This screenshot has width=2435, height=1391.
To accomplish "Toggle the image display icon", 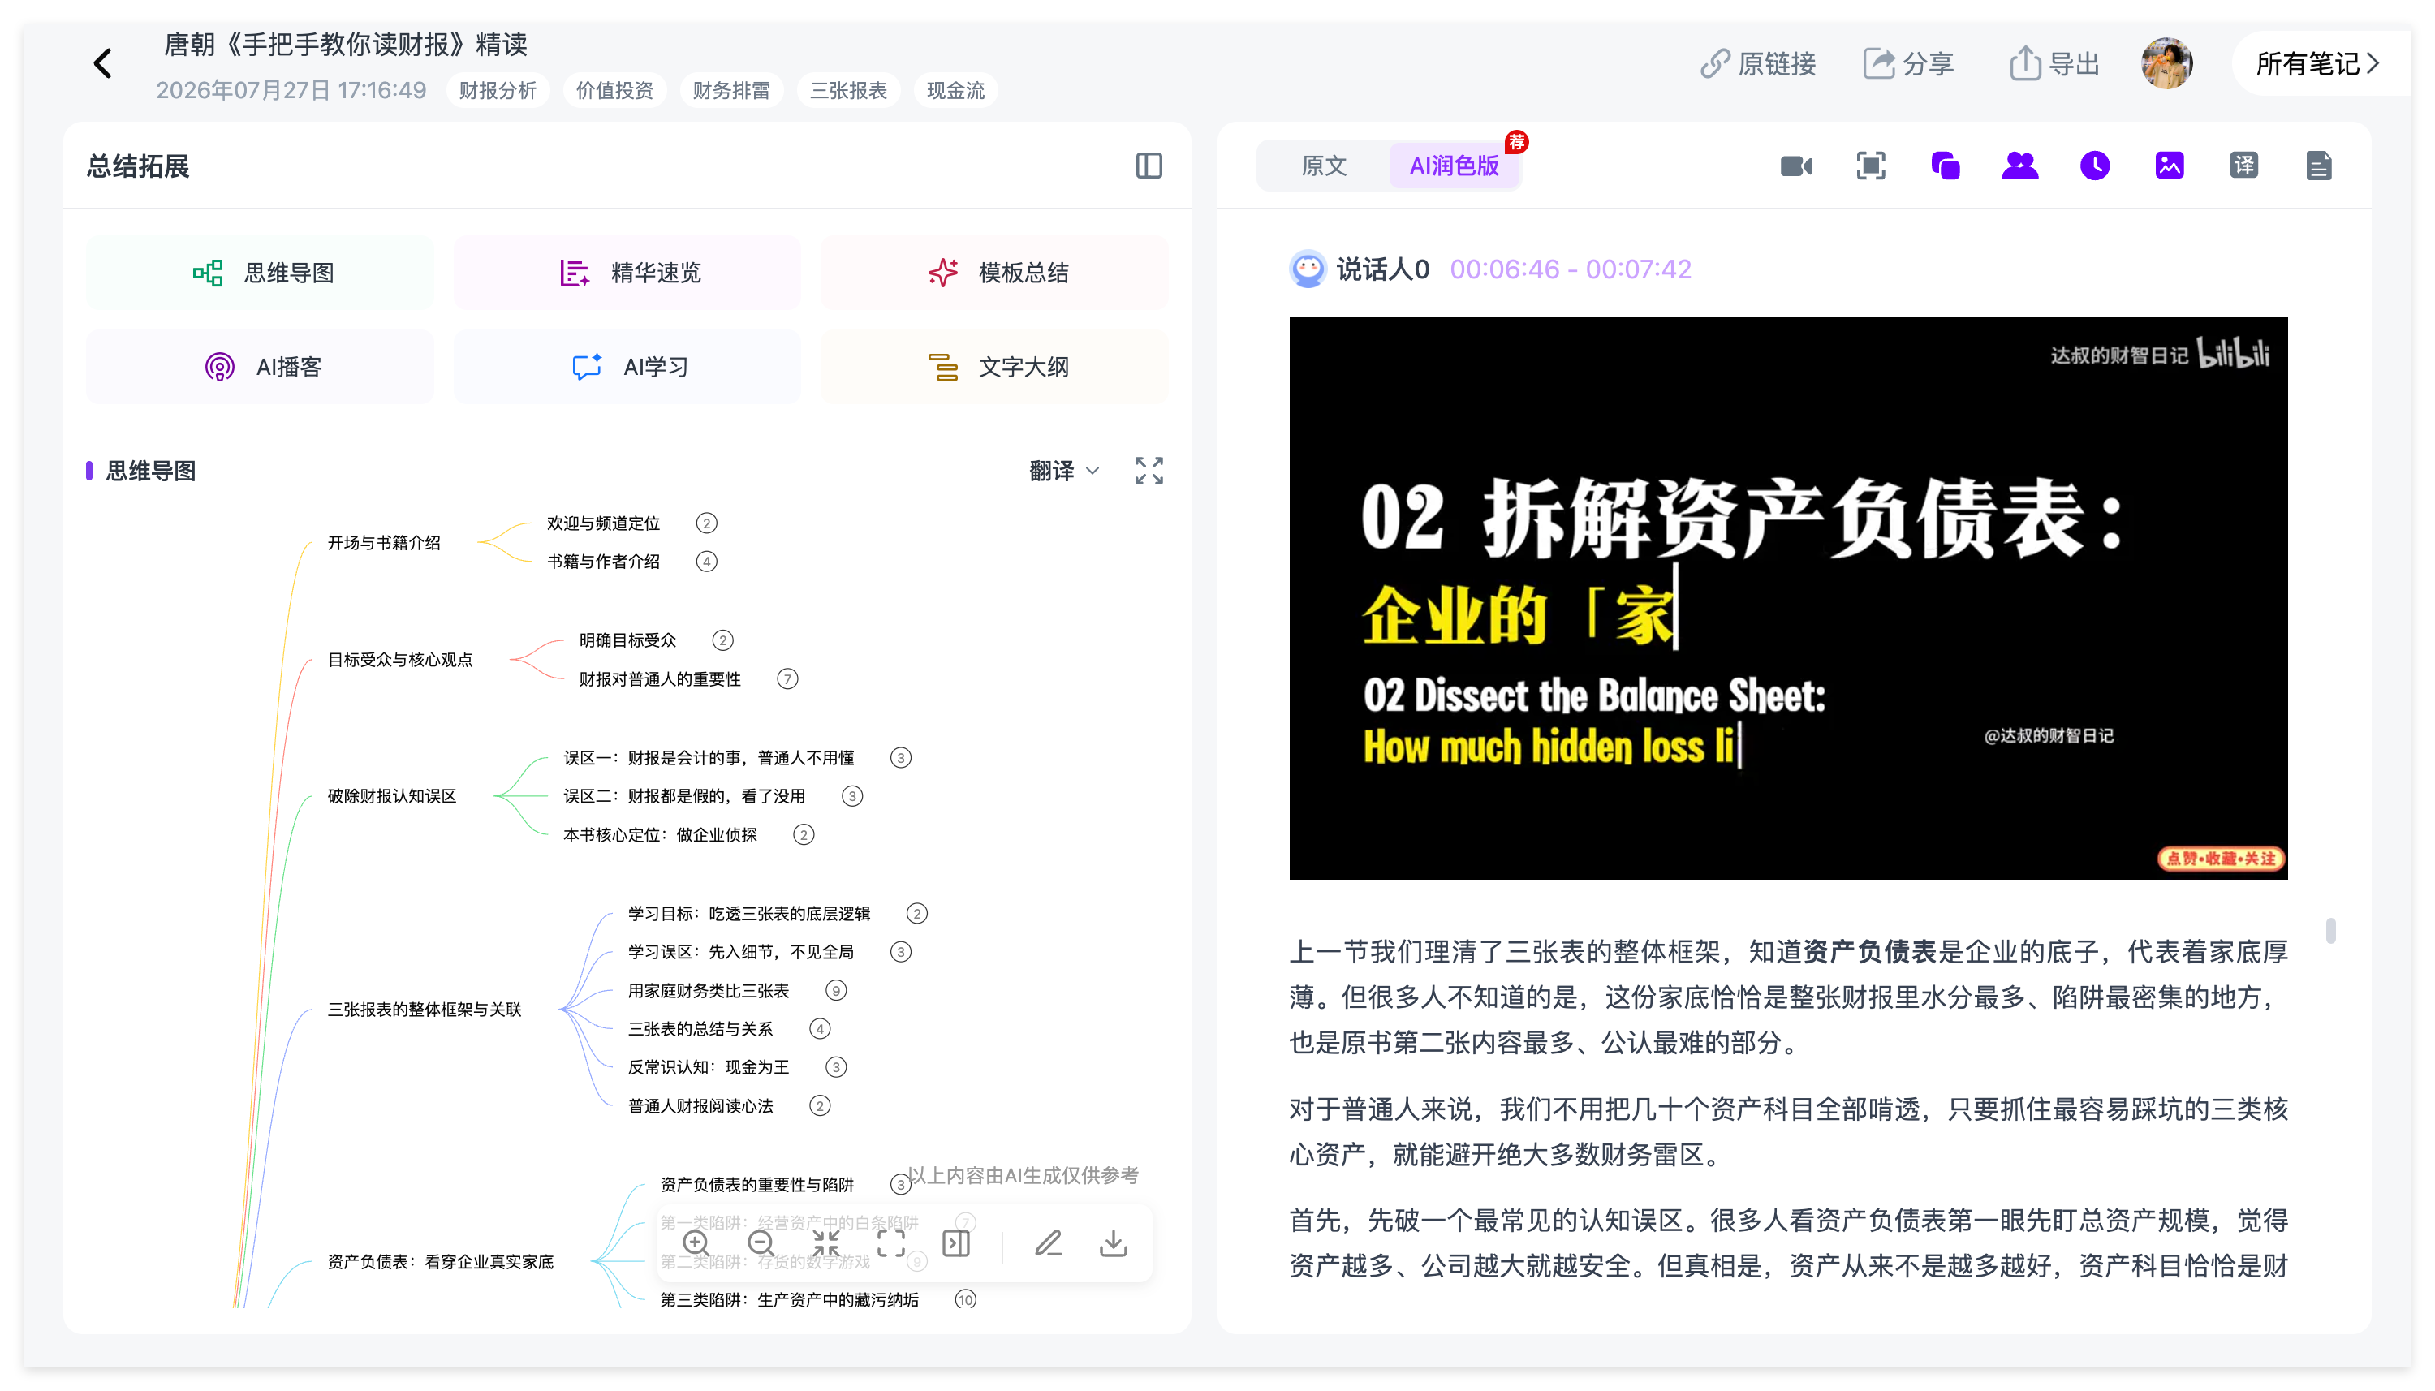I will tap(2169, 166).
